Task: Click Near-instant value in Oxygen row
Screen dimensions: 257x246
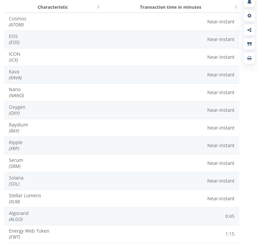Action: tap(221, 110)
